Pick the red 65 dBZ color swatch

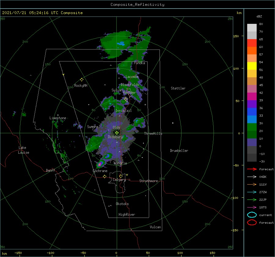pyautogui.click(x=252, y=43)
